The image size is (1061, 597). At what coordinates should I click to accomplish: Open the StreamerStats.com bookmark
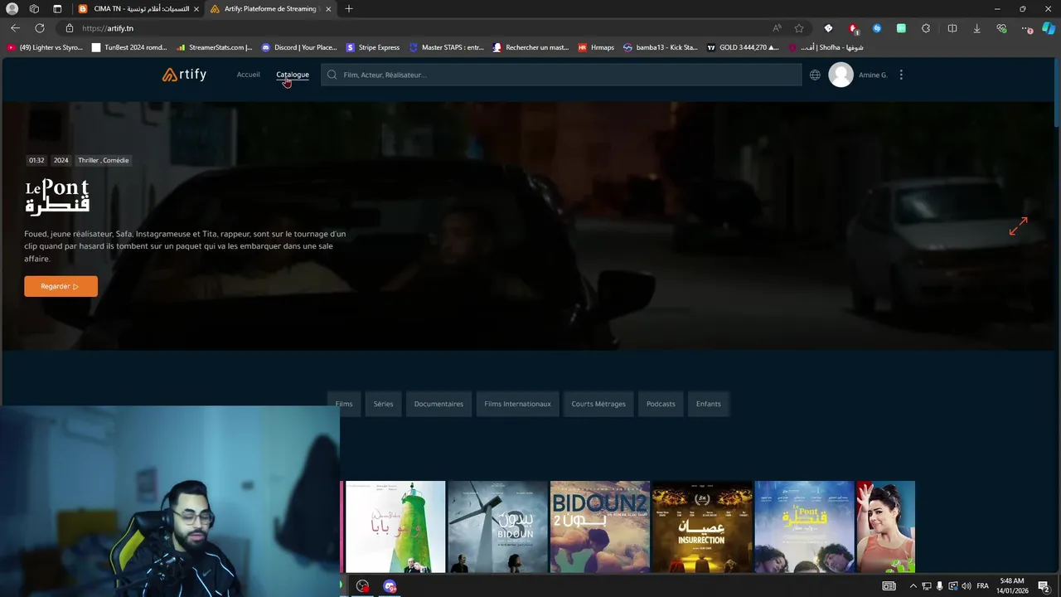point(214,47)
